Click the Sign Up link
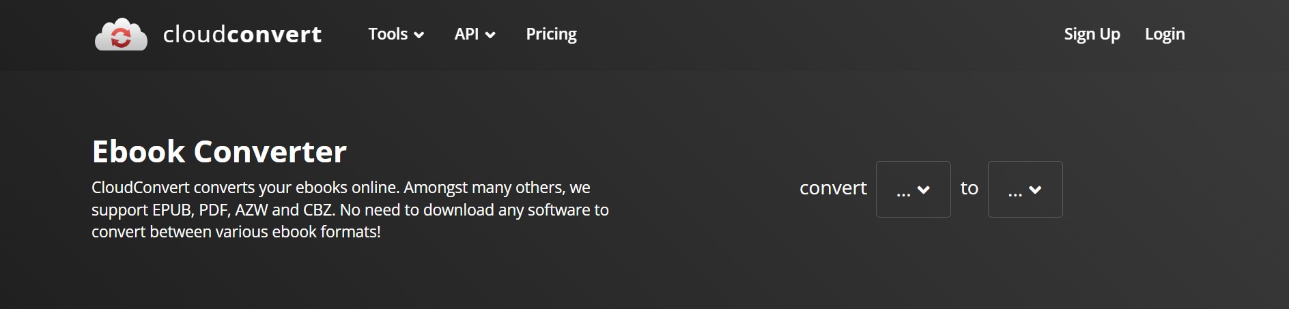The image size is (1289, 309). click(x=1092, y=34)
